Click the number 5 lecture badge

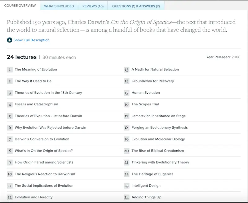(10, 116)
